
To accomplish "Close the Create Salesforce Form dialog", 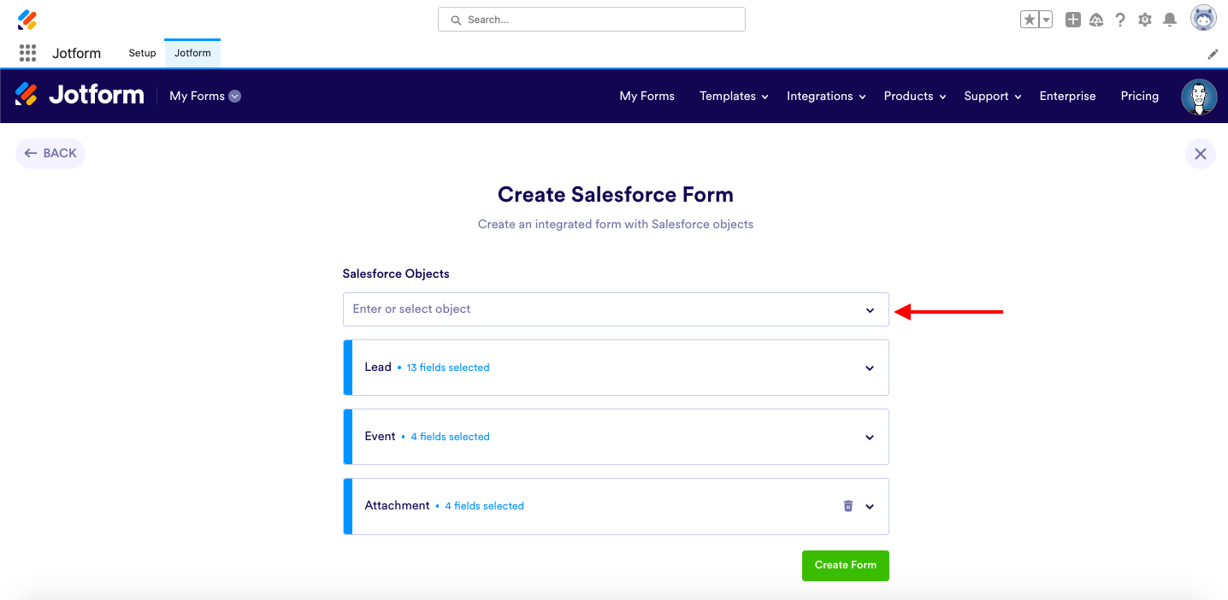I will (1200, 154).
